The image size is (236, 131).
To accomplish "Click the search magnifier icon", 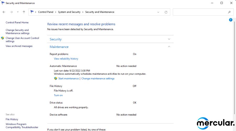I will [229, 12].
